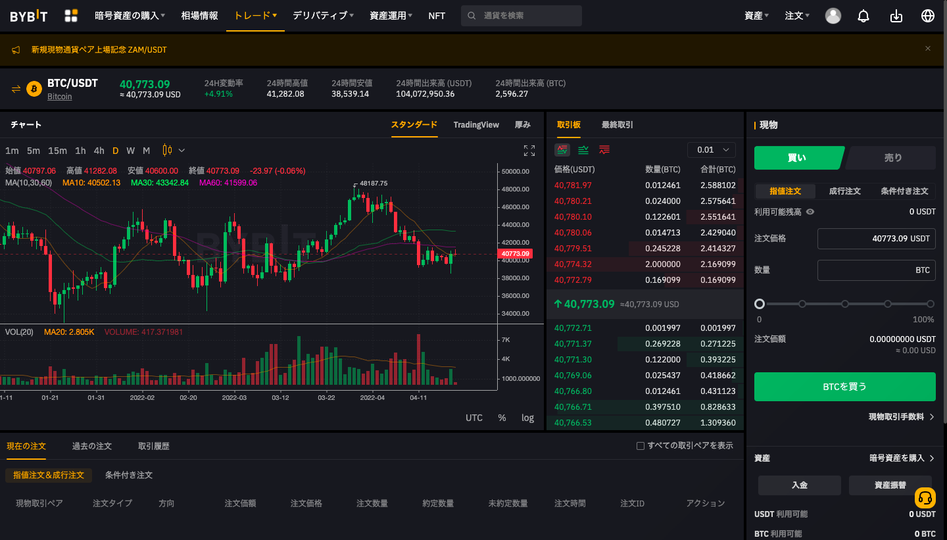Show combined buy and sell order book
The image size is (947, 540).
coord(562,150)
